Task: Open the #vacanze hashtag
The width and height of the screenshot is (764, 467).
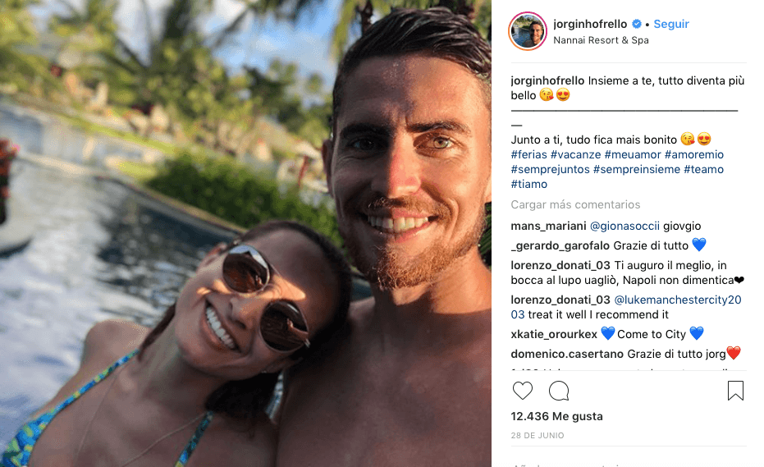Action: coord(575,154)
